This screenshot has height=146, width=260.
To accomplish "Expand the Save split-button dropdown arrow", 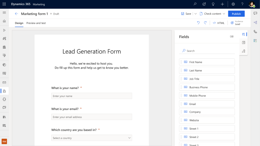I will tap(196, 14).
